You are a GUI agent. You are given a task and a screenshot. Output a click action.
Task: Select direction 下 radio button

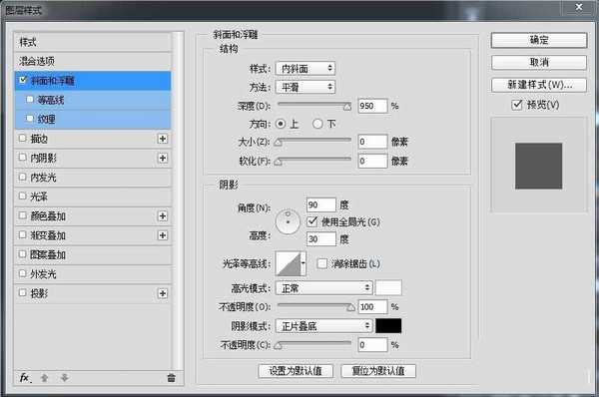click(317, 124)
